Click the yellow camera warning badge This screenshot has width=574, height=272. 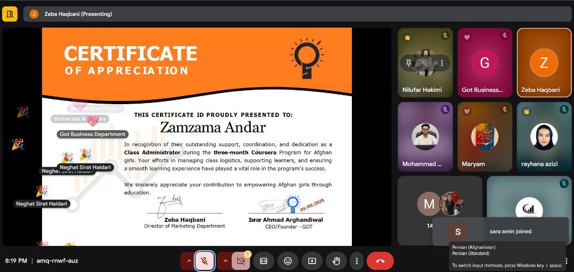click(248, 254)
